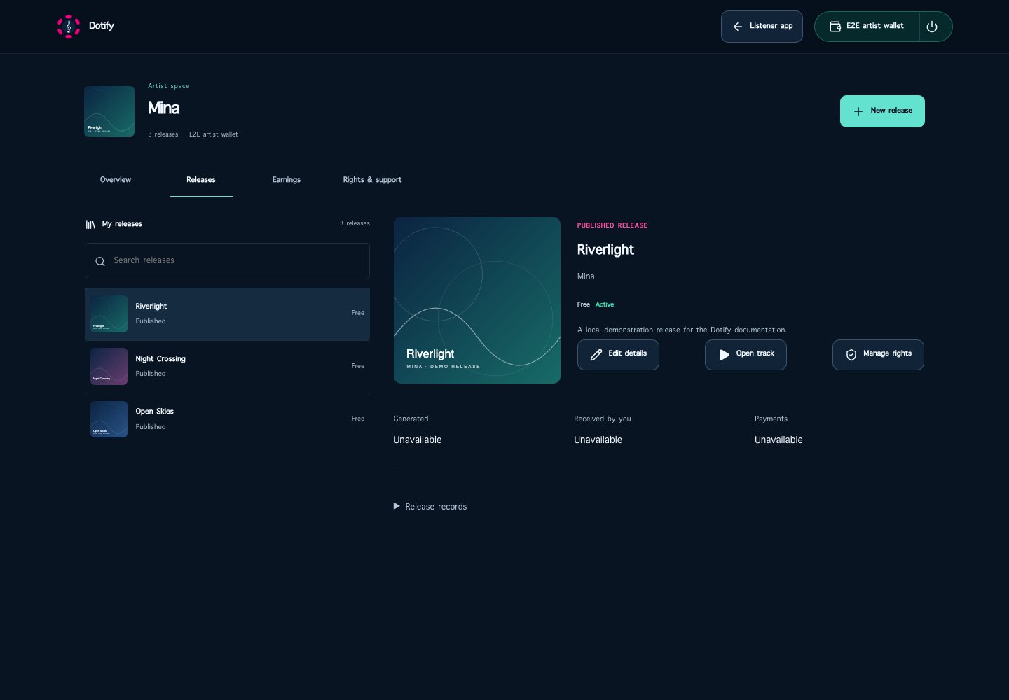The image size is (1009, 700).
Task: Click Manage rights button
Action: coord(878,355)
